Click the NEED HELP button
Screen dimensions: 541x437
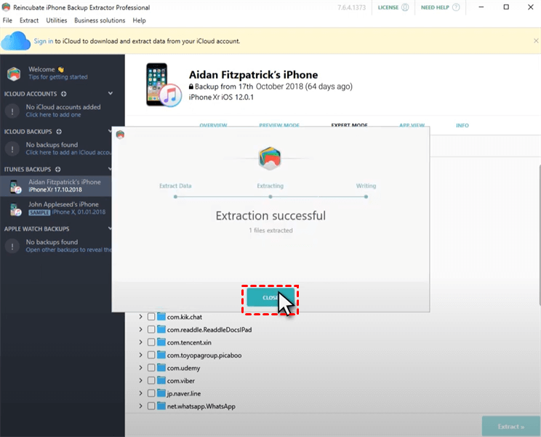pos(440,7)
